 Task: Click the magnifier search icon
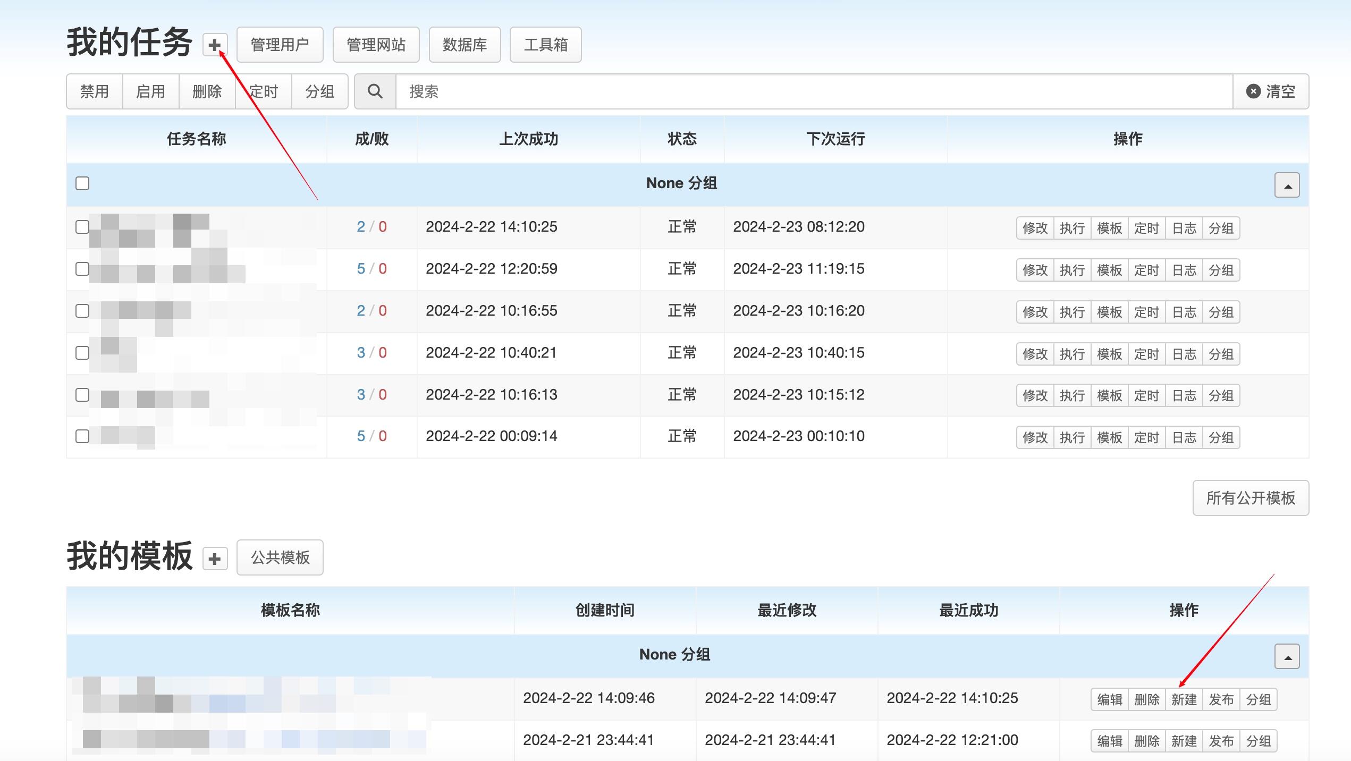[x=375, y=91]
